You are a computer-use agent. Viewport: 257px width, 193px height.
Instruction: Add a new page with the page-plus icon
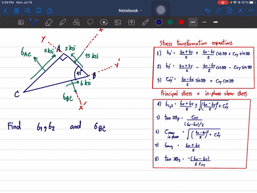click(230, 11)
